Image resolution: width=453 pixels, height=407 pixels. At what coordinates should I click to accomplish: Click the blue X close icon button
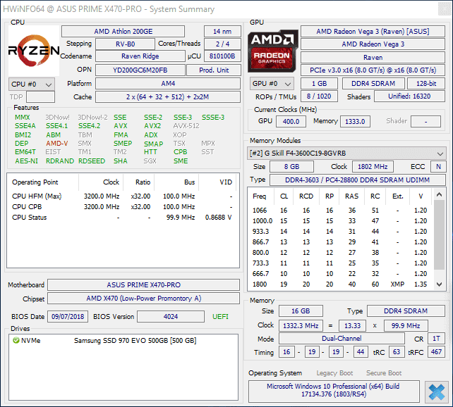pyautogui.click(x=436, y=392)
